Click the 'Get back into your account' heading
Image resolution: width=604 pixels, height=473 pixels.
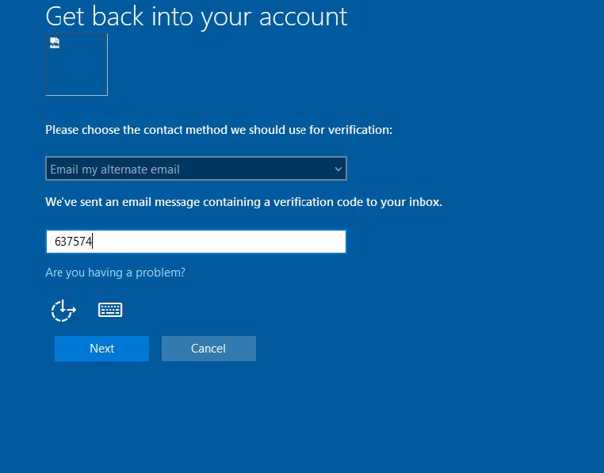[x=197, y=17]
